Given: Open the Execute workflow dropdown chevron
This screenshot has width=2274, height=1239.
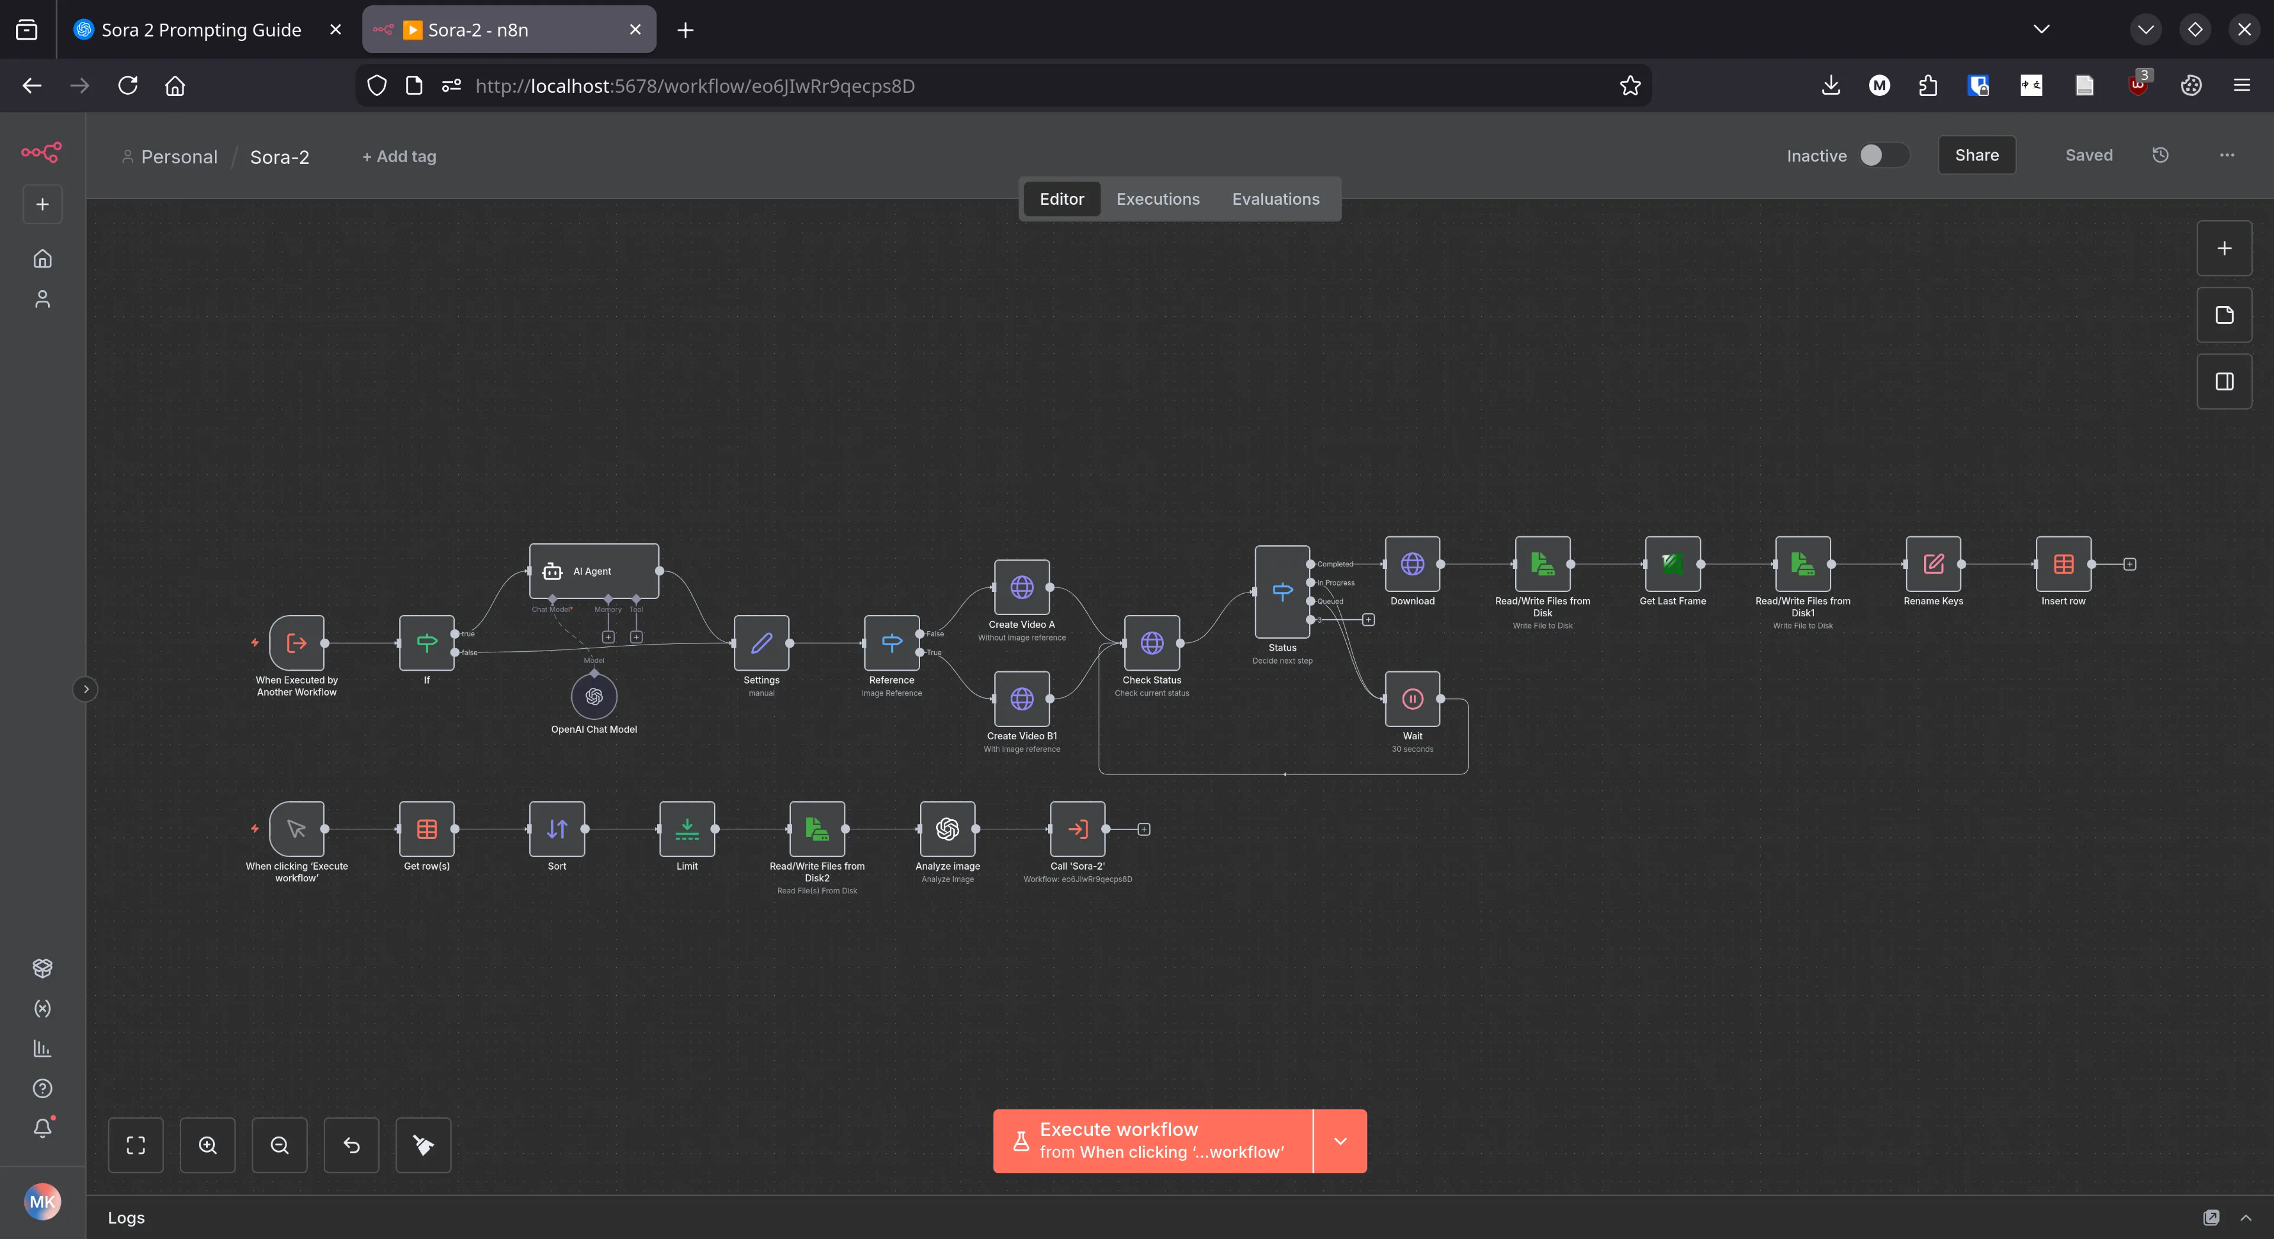Looking at the screenshot, I should tap(1339, 1140).
